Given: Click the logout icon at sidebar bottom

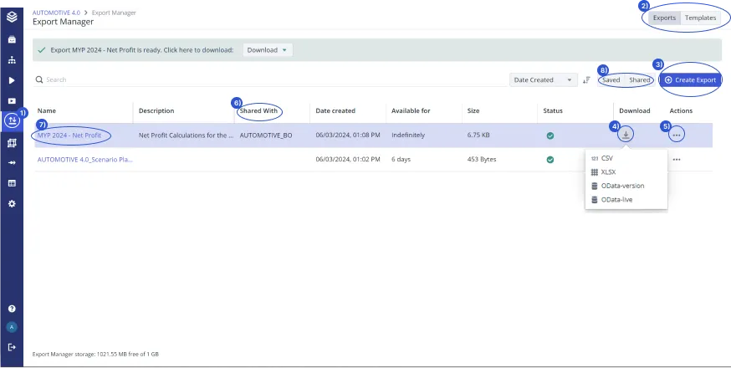Looking at the screenshot, I should point(12,347).
